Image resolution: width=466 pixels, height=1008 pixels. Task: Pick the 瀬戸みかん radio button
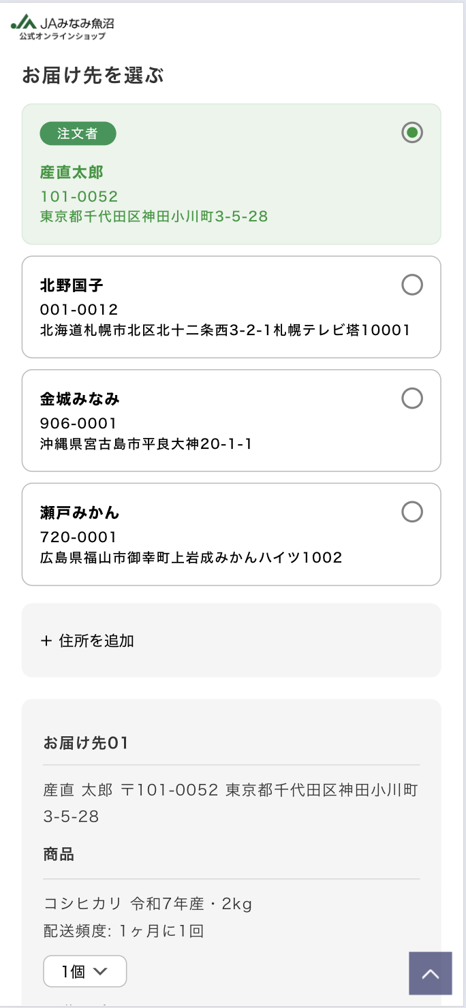(x=412, y=511)
